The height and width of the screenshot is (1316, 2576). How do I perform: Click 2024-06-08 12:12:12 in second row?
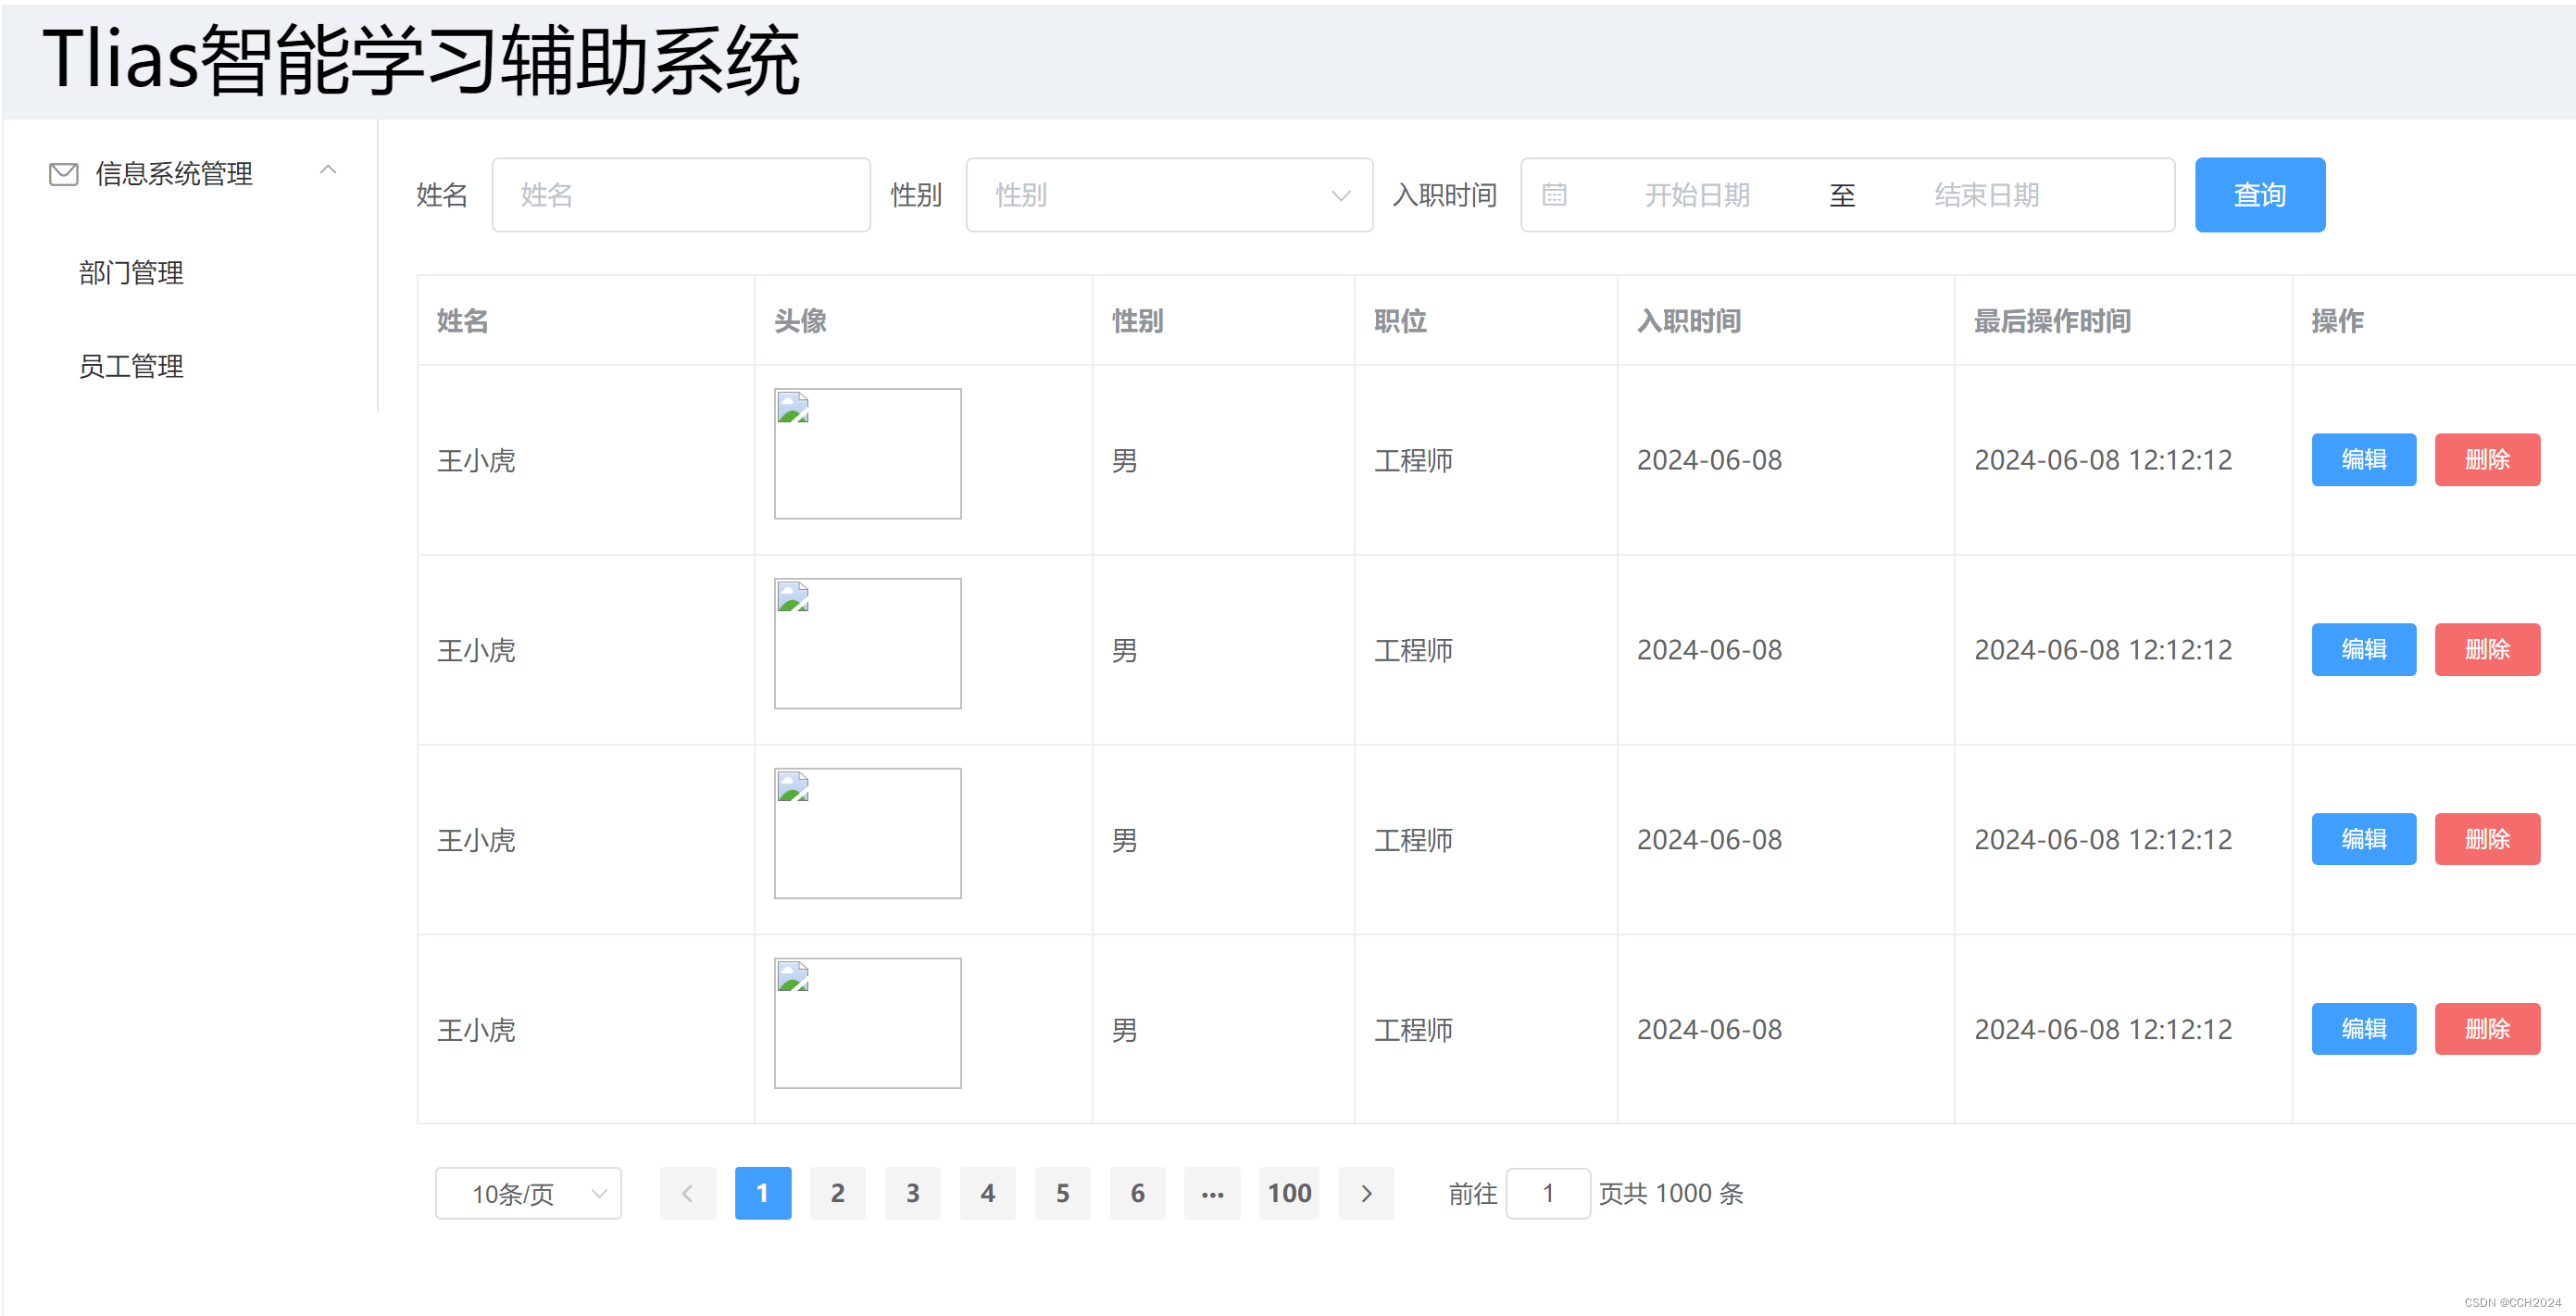point(2103,650)
